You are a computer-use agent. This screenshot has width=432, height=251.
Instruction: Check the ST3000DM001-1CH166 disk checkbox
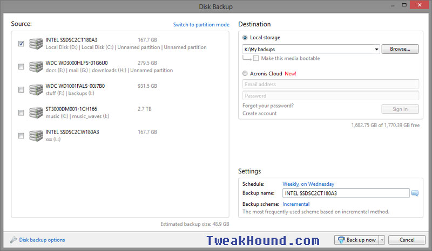click(x=21, y=113)
